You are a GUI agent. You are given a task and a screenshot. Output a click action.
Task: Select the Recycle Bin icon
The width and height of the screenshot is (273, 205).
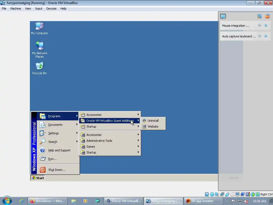pyautogui.click(x=39, y=68)
